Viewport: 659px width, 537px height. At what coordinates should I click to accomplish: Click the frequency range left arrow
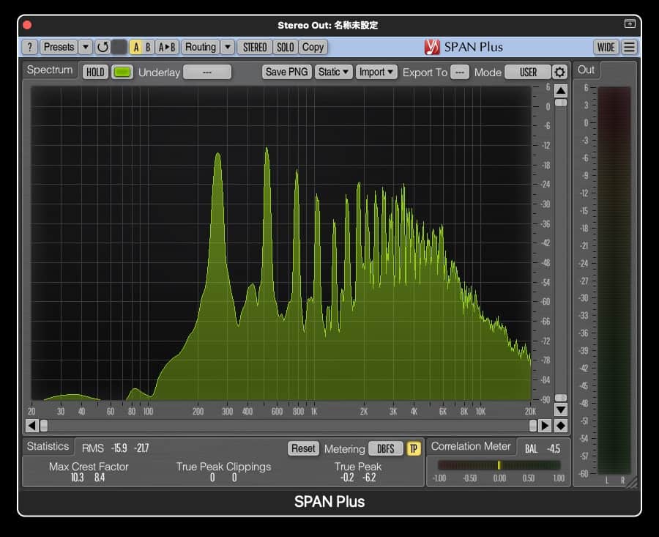tap(32, 426)
